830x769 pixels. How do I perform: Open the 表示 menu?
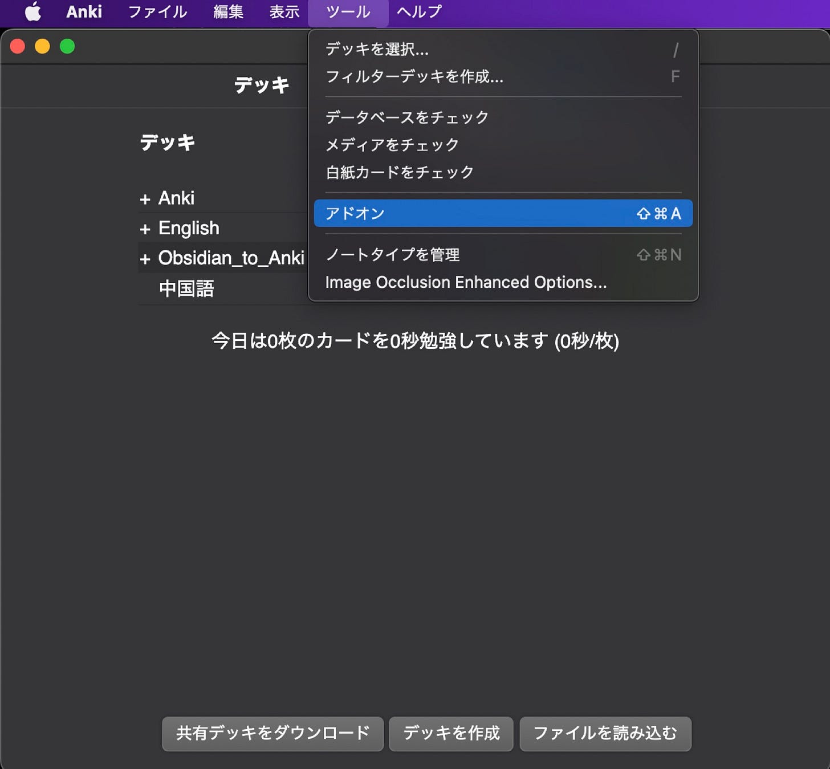point(284,11)
